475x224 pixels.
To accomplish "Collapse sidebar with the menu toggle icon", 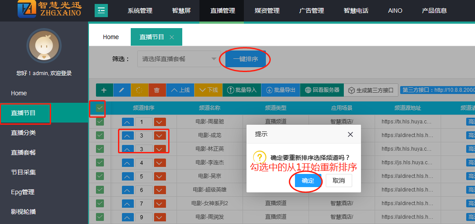I will (101, 11).
